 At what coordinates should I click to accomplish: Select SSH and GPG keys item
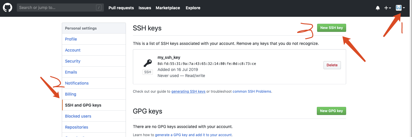pyautogui.click(x=94, y=105)
